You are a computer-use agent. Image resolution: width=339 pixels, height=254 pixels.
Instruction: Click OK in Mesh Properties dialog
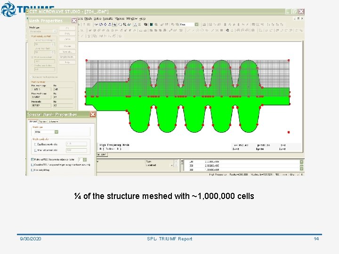coord(67,28)
